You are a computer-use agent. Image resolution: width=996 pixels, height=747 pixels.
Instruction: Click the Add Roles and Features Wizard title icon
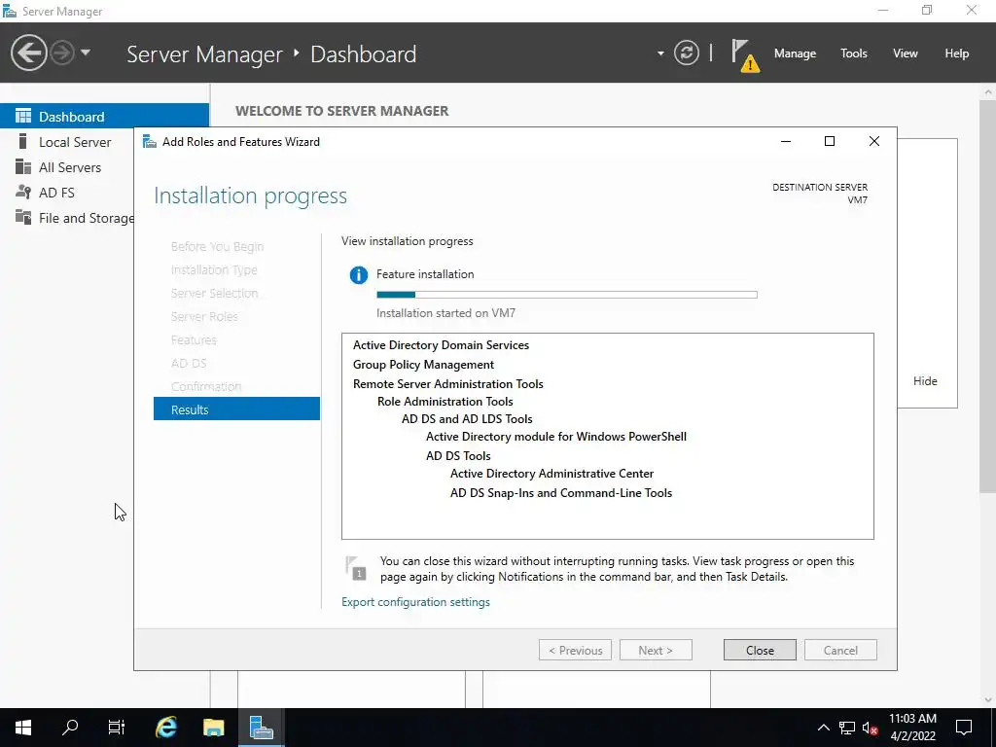149,141
